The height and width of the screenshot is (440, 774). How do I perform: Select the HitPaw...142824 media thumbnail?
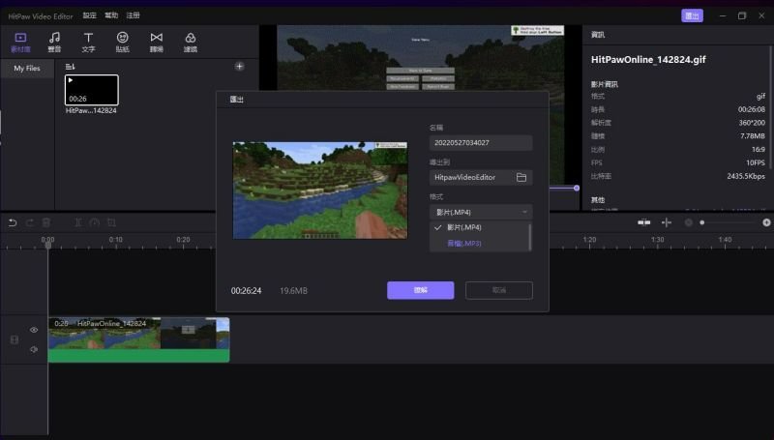92,90
